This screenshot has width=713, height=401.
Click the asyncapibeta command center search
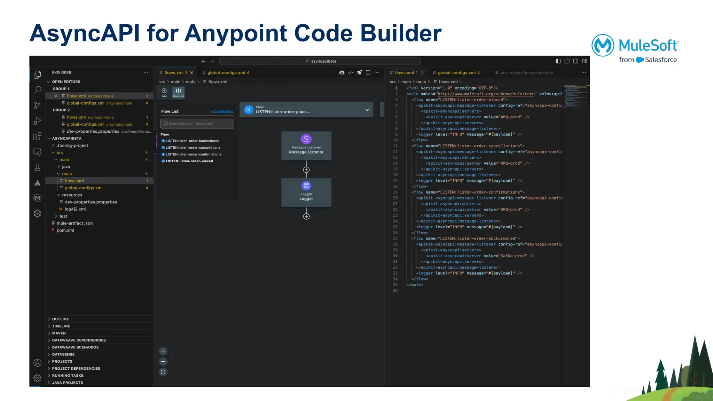[x=320, y=61]
